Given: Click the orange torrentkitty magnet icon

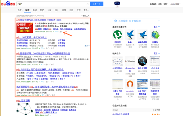Looking at the screenshot, I should pyautogui.click(x=130, y=84).
